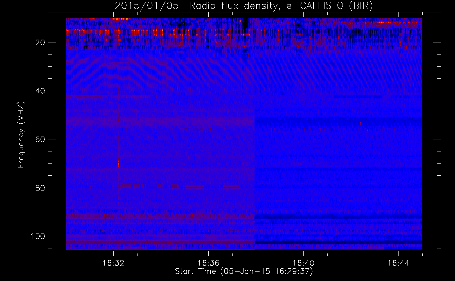The height and width of the screenshot is (281, 455).
Task: Click the 60 frequency tick label
Action: point(40,139)
